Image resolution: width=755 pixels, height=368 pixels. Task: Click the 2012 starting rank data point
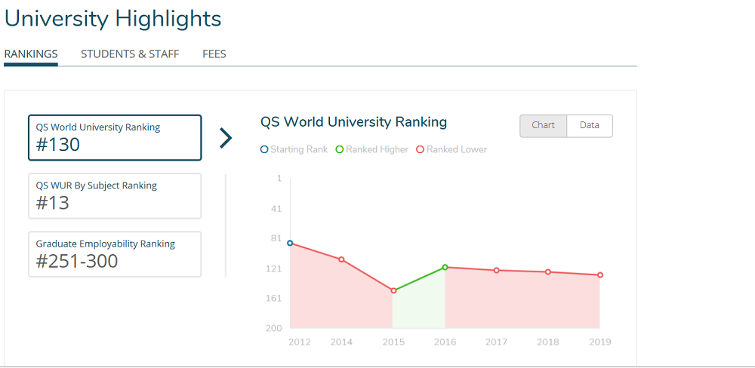click(290, 243)
